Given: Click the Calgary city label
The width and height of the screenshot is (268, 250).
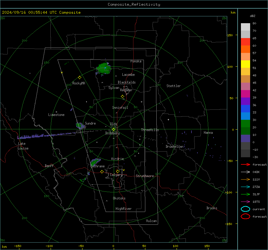Looking at the screenshot, I should [x=116, y=175].
